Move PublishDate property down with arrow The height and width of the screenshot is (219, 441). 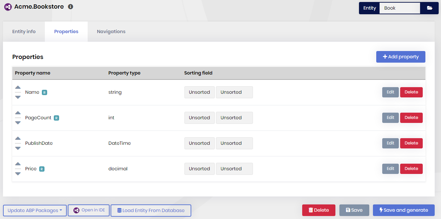pyautogui.click(x=18, y=148)
